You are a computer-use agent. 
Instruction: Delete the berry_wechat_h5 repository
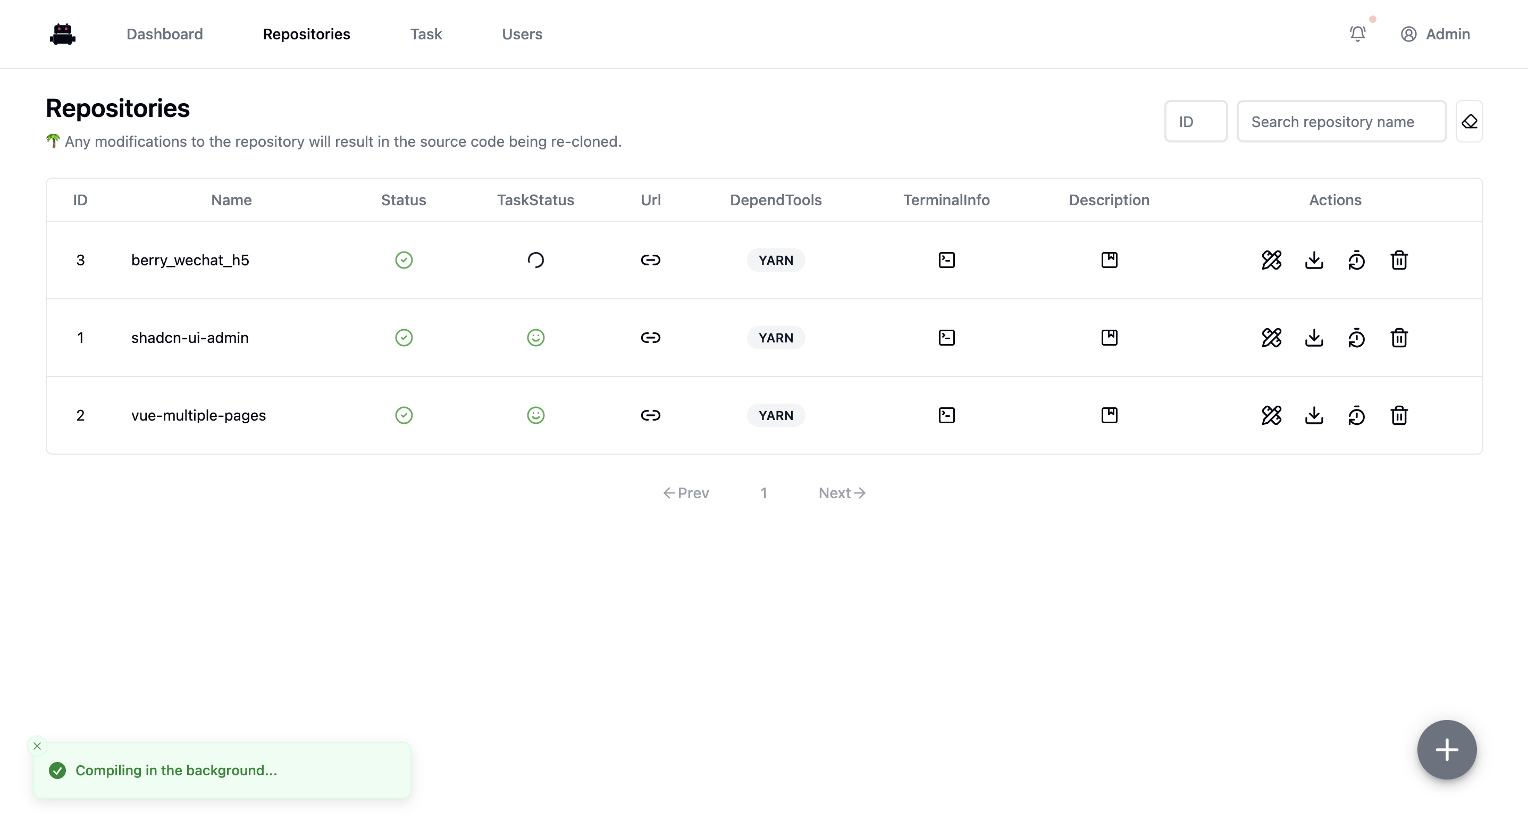1399,260
